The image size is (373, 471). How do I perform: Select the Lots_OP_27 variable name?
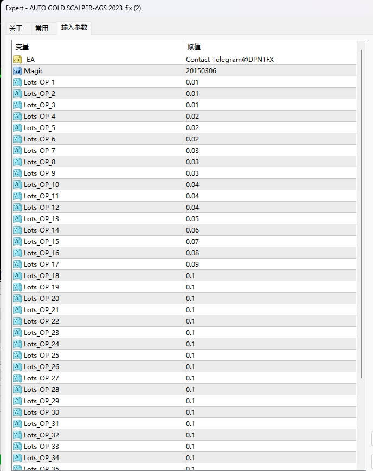click(42, 378)
